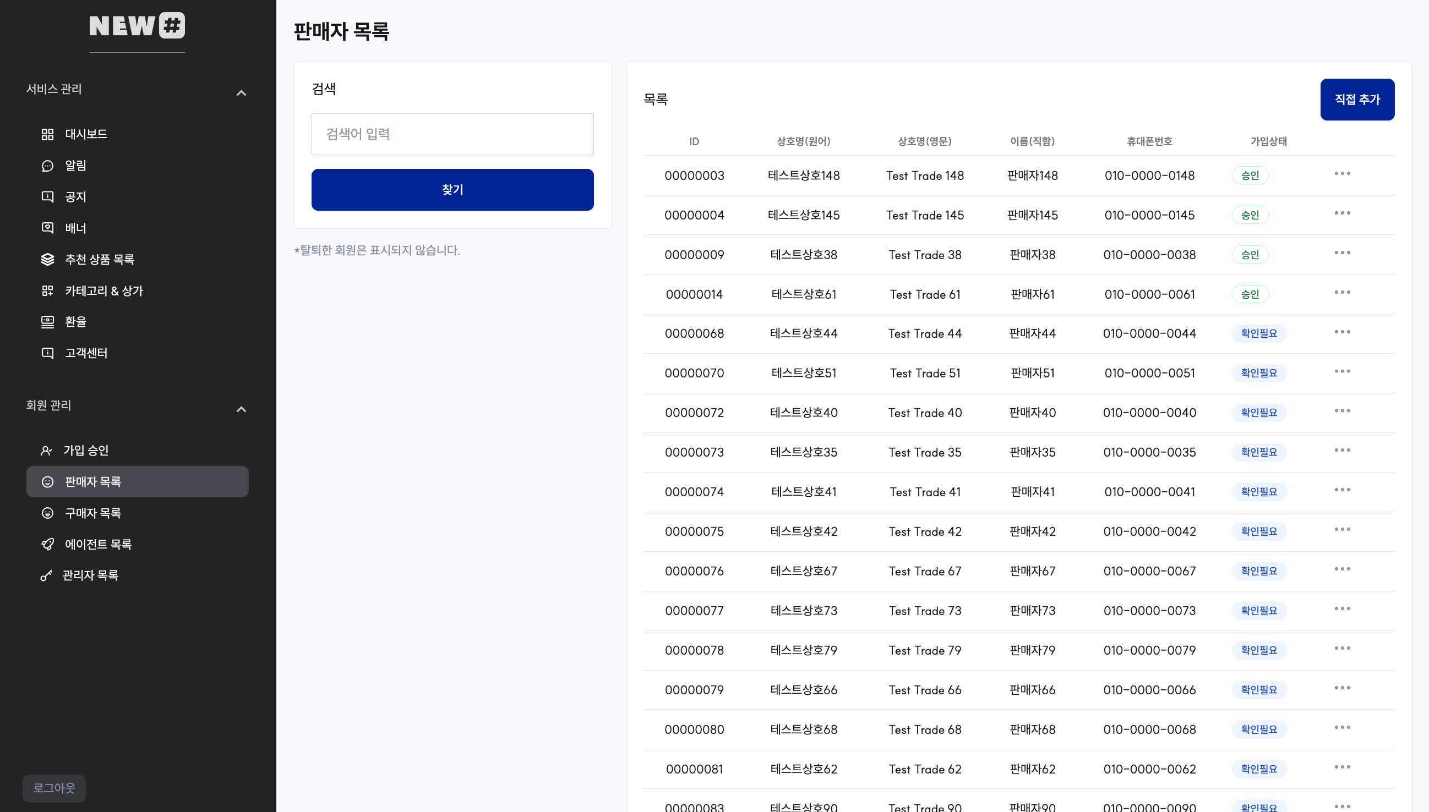Viewport: 1429px width, 812px height.
Task: Click the 구매자 목록 smiley icon
Action: click(x=47, y=513)
